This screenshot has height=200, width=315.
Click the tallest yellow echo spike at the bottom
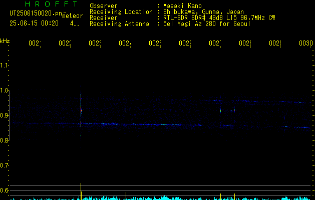pos(81,191)
